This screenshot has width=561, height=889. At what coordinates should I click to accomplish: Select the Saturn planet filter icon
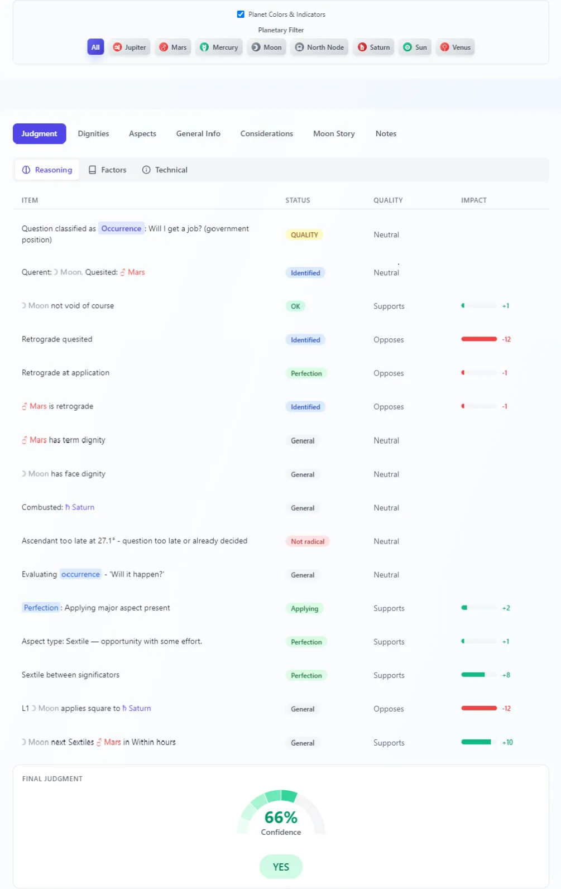point(362,47)
